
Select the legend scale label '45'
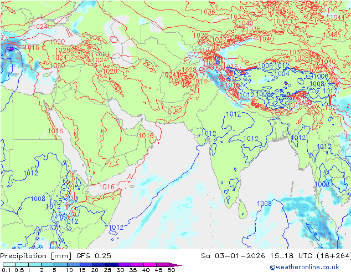click(x=158, y=270)
